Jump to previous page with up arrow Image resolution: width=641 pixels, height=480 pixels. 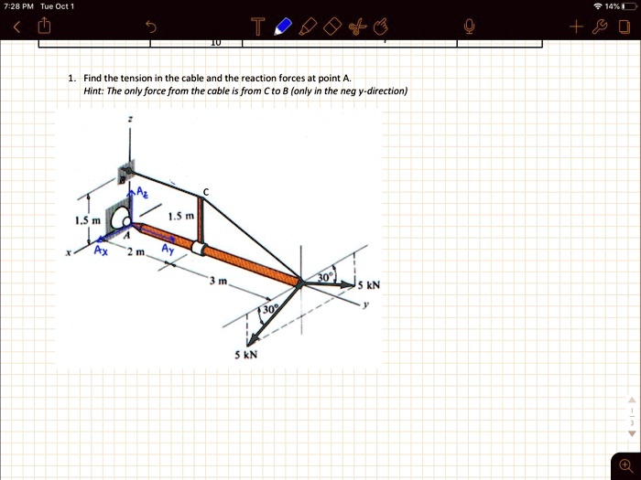[x=632, y=400]
